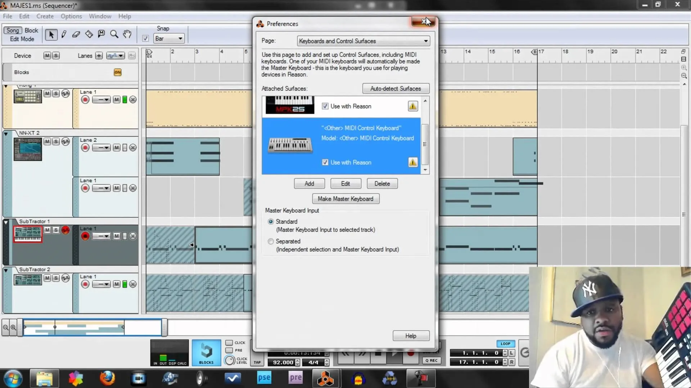This screenshot has height=388, width=691.
Task: Solo the SubTractor 2 track
Action: (x=56, y=278)
